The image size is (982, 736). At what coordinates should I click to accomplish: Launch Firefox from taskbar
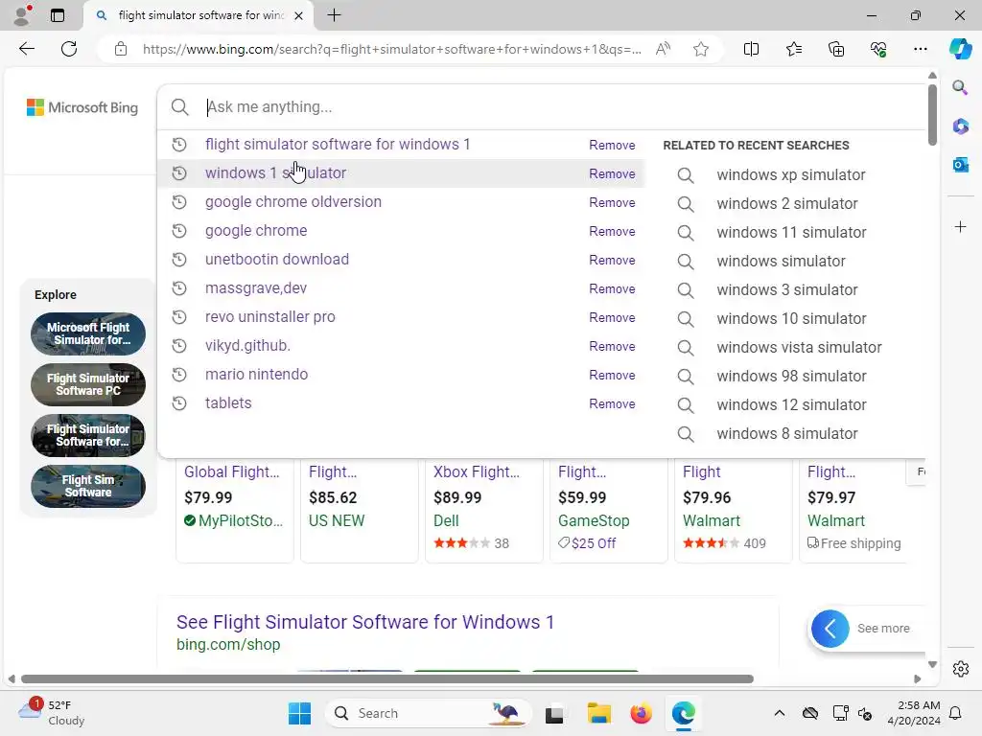click(641, 713)
